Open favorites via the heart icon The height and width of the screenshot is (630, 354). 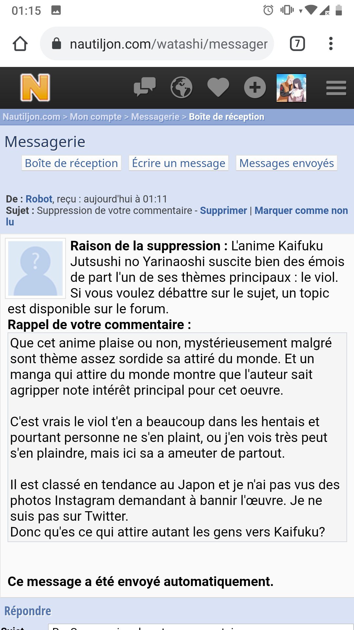click(x=218, y=88)
